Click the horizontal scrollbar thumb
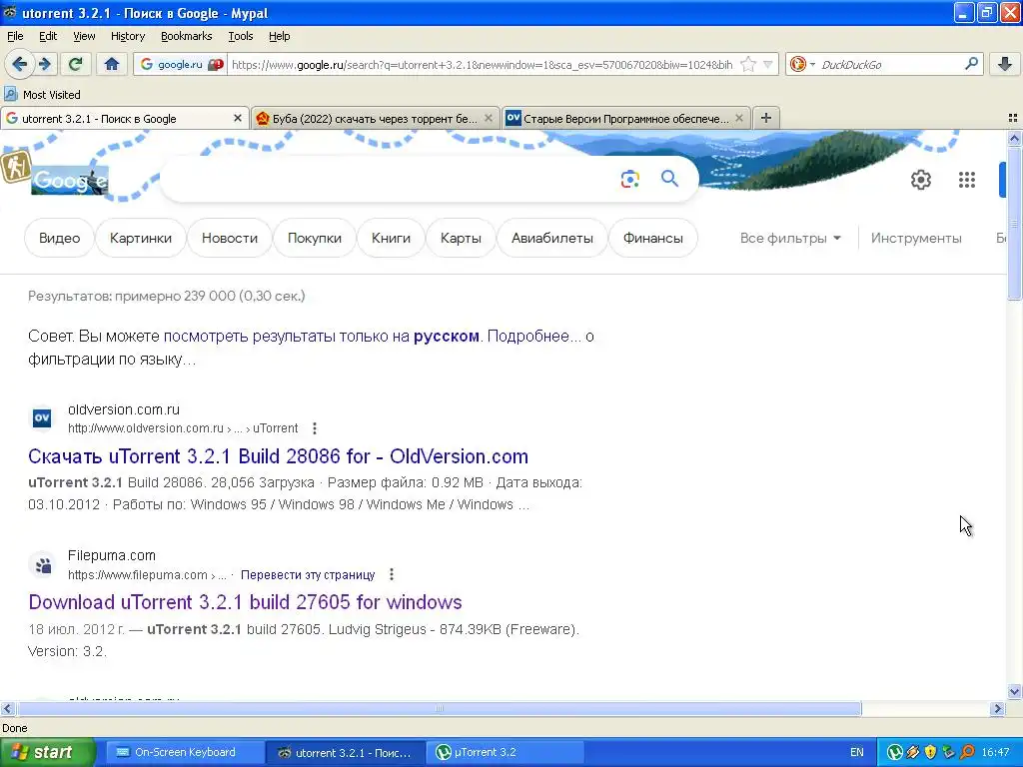Viewport: 1023px width, 767px height. click(x=440, y=708)
